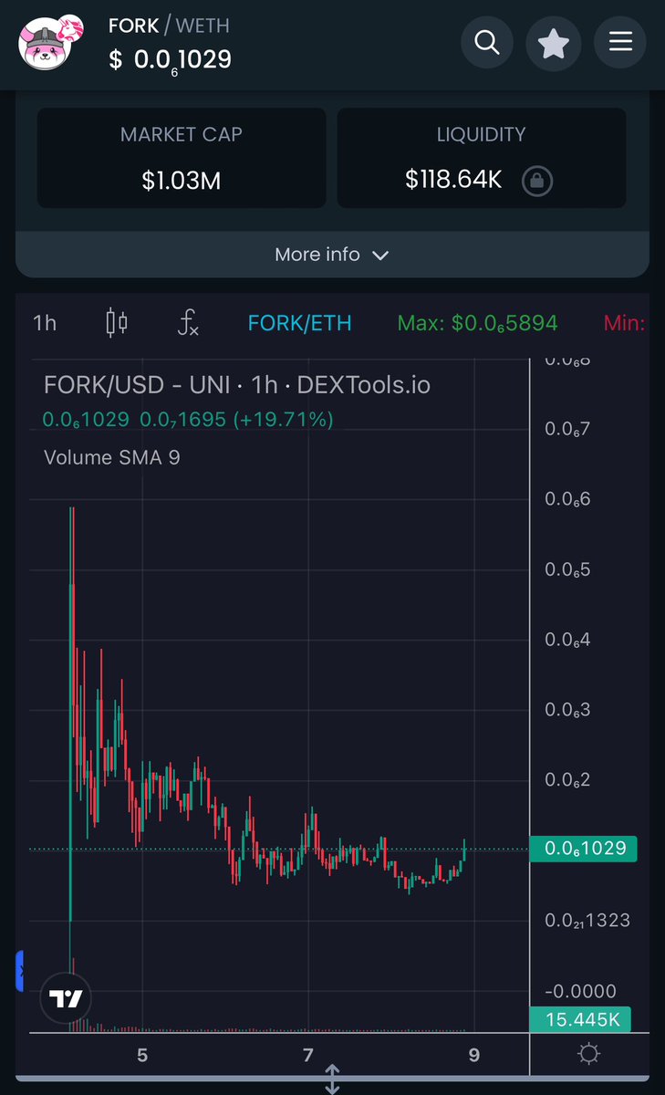Click the TradingView logo badge
The height and width of the screenshot is (1095, 665).
pos(67,998)
